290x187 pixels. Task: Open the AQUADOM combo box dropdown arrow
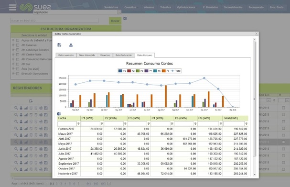pyautogui.click(x=119, y=12)
